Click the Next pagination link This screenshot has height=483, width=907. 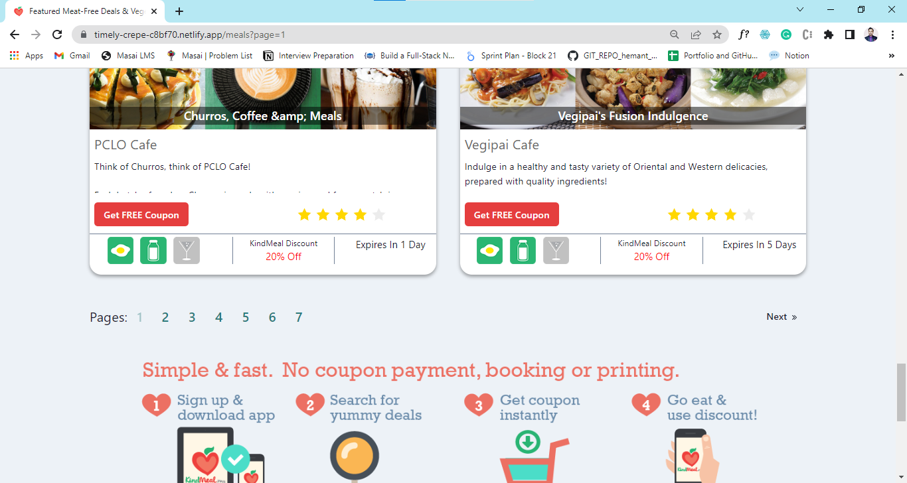pos(782,317)
